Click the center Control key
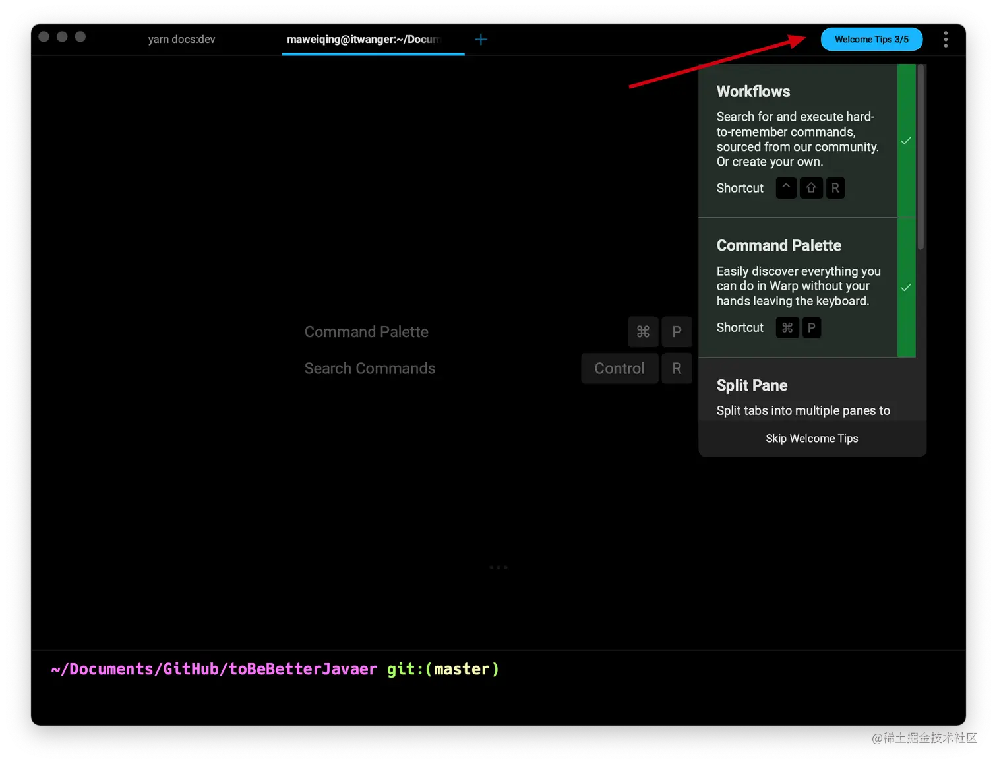 (x=620, y=368)
